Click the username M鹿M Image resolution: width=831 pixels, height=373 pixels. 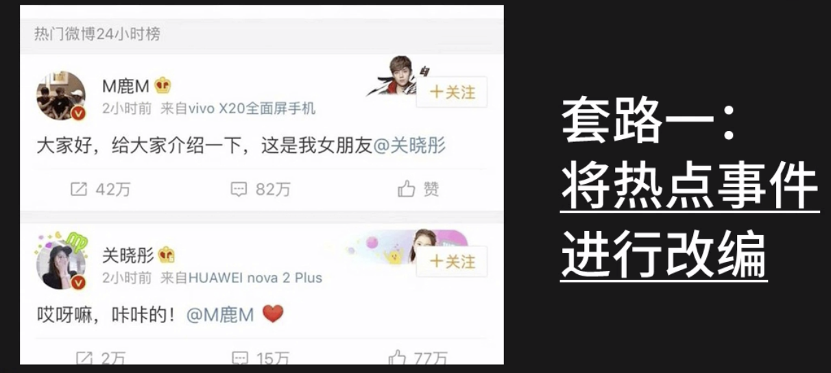tap(126, 86)
